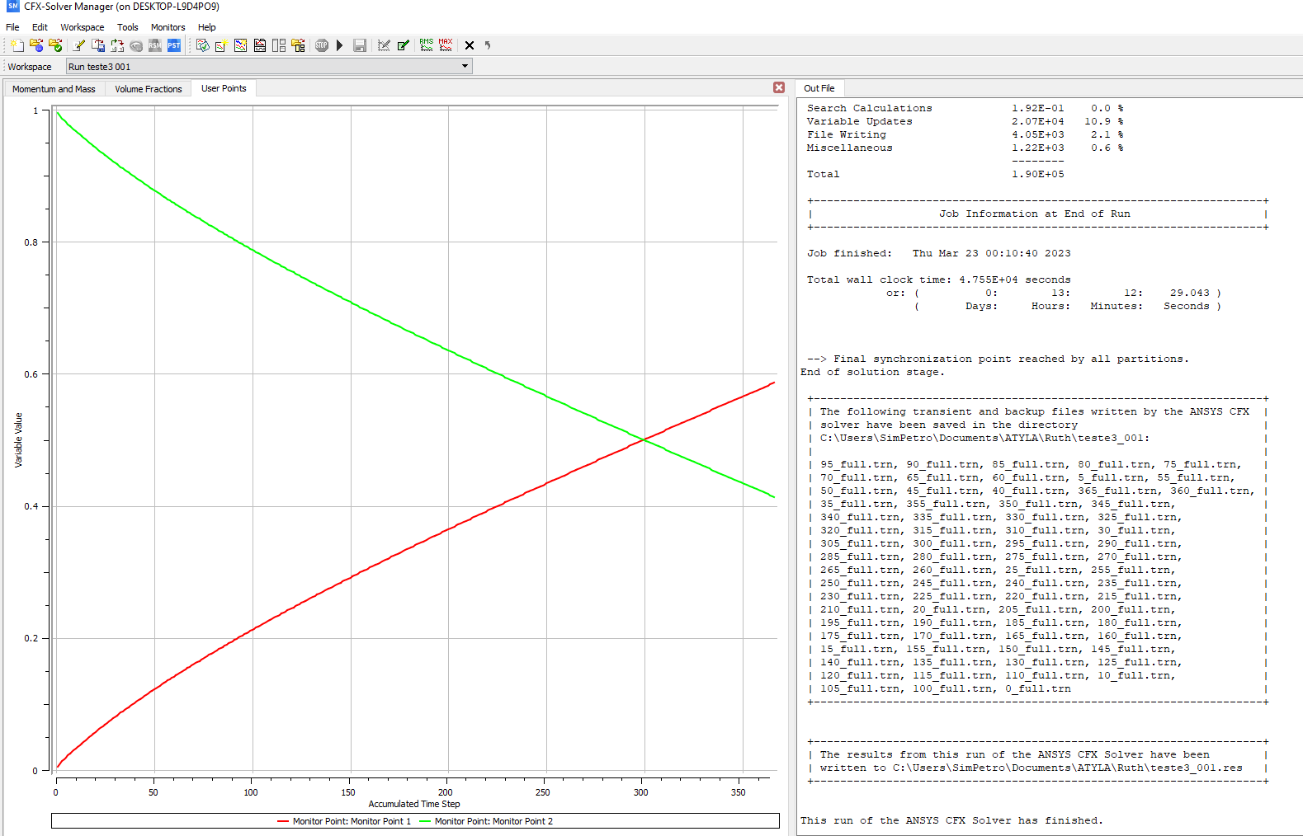Click the red Monitor Point 1 legend line

(283, 821)
